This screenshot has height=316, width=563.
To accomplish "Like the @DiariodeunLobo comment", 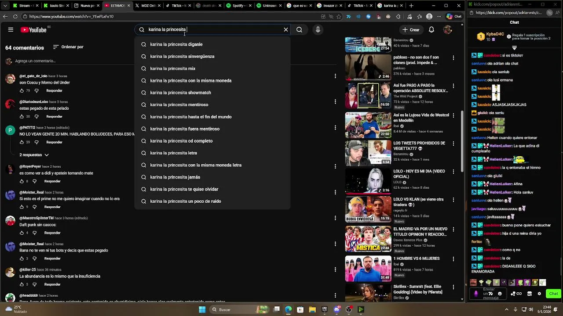I will (22, 116).
